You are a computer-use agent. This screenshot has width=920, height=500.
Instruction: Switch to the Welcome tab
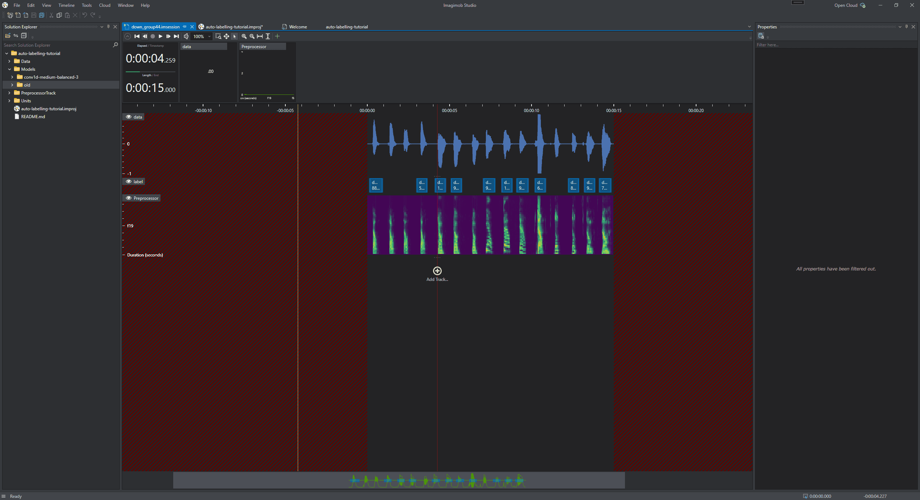[x=298, y=27]
